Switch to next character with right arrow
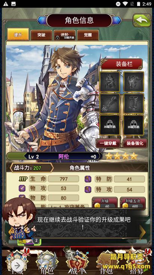The image size is (154, 275). point(117,20)
